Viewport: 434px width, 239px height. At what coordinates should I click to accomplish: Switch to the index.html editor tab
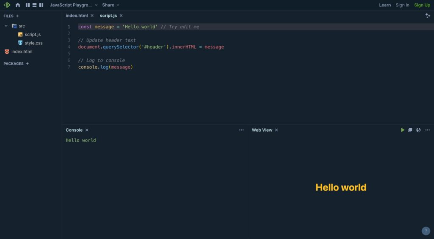pyautogui.click(x=77, y=15)
